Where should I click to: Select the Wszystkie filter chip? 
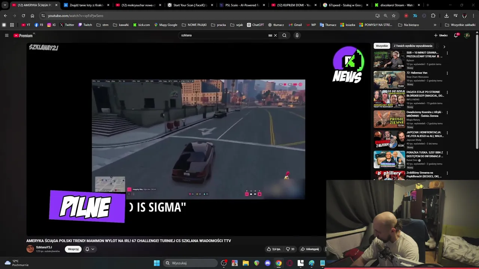[x=382, y=46]
